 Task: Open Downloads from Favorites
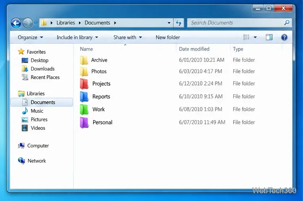tap(43, 69)
